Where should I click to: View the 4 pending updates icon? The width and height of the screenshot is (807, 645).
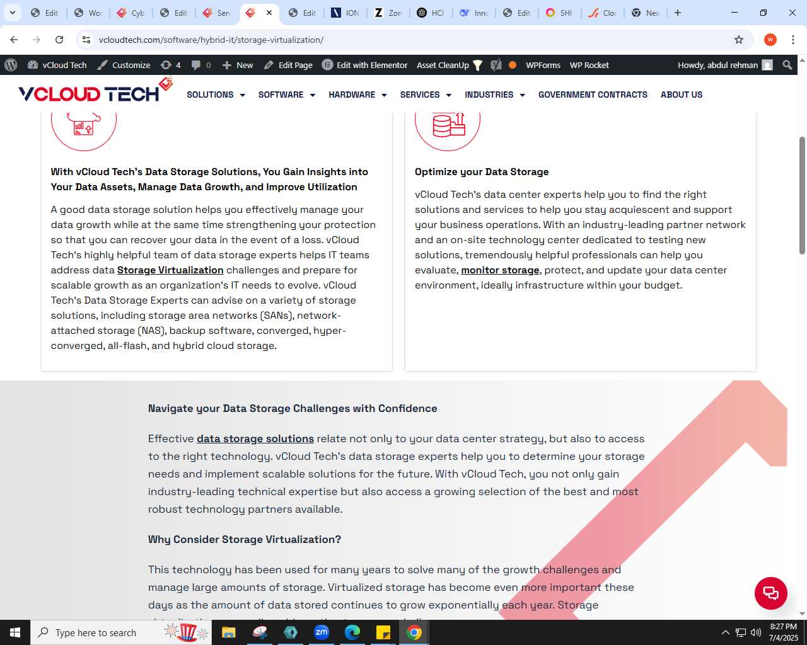pyautogui.click(x=171, y=65)
